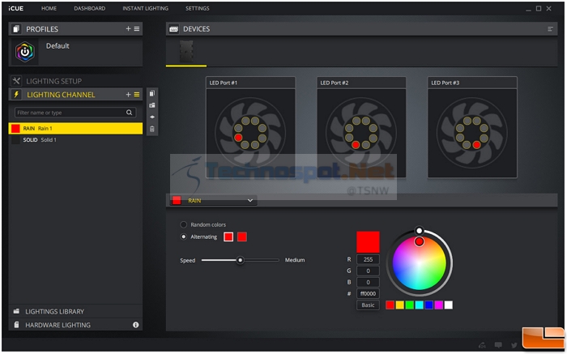
Task: Select the Rain 1 lighting effect
Action: point(75,128)
